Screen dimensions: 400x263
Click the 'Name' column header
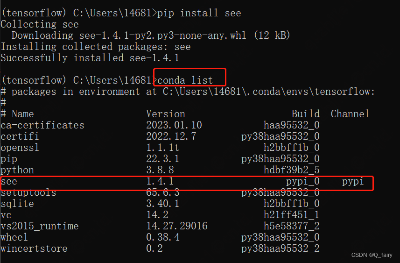22,114
